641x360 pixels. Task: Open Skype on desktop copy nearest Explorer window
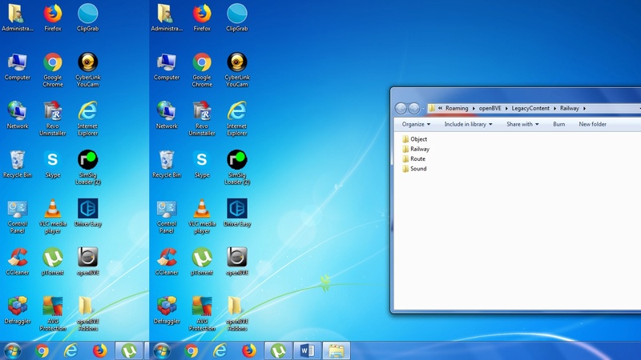click(202, 165)
